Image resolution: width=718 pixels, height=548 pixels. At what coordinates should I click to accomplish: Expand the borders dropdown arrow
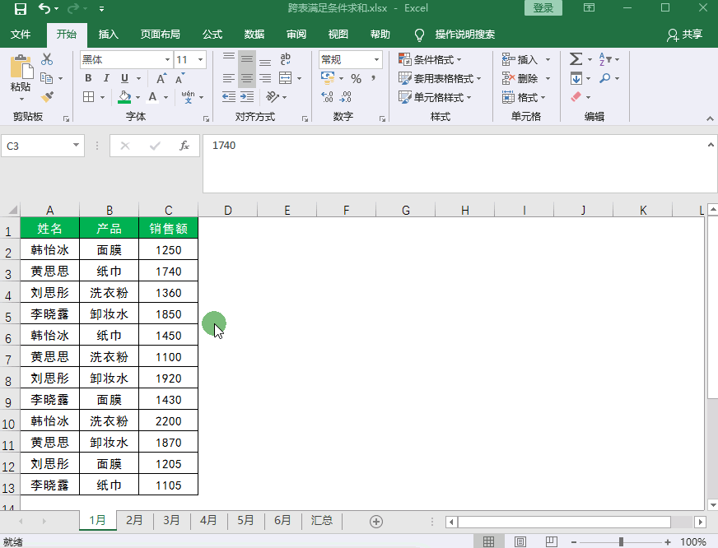tap(102, 97)
